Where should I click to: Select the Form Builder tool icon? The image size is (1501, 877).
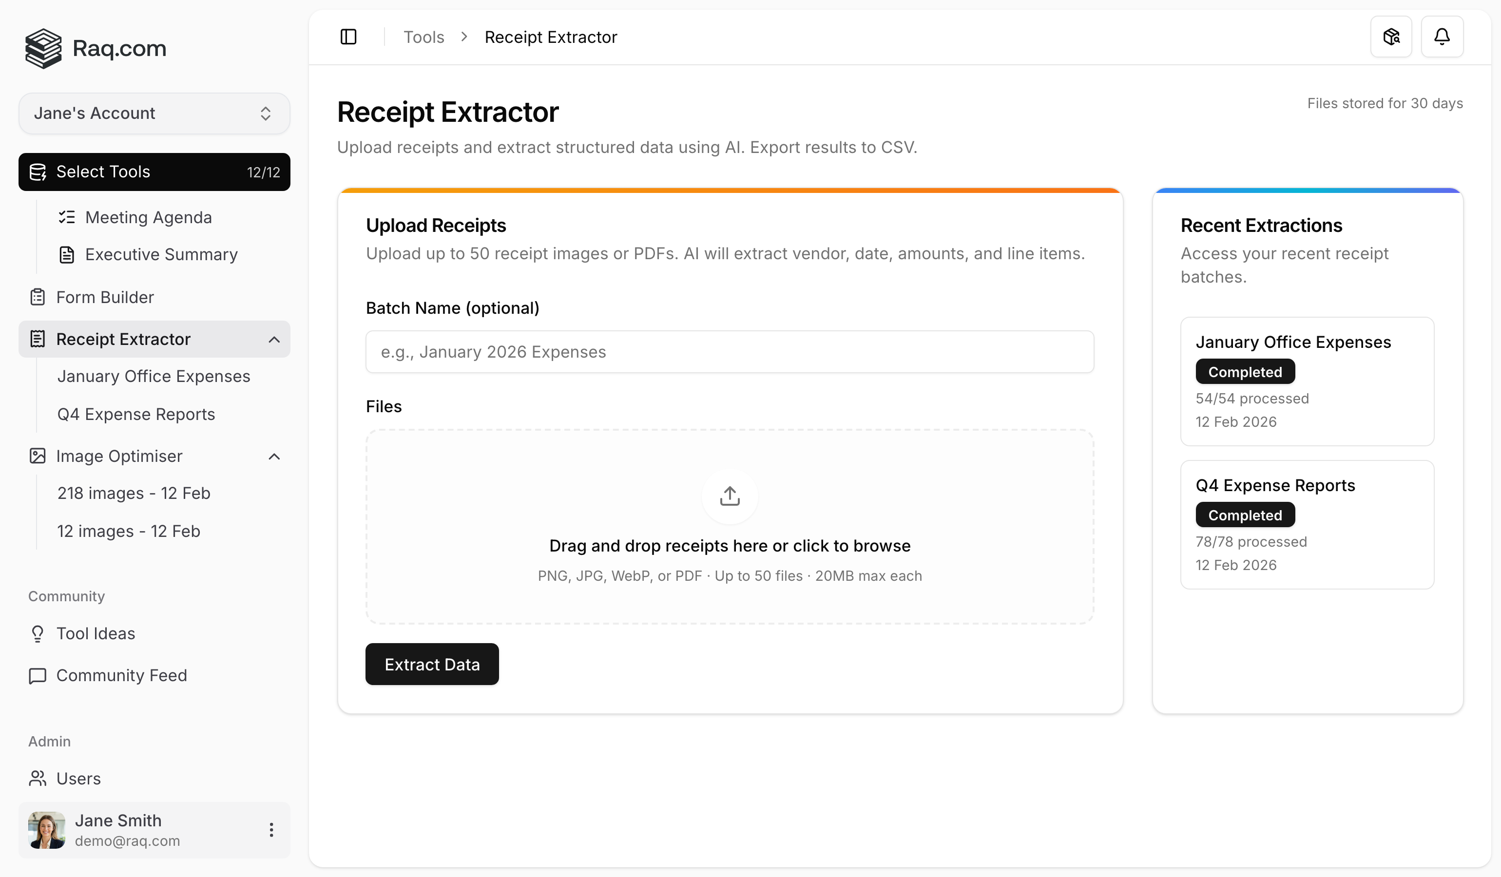pyautogui.click(x=38, y=297)
